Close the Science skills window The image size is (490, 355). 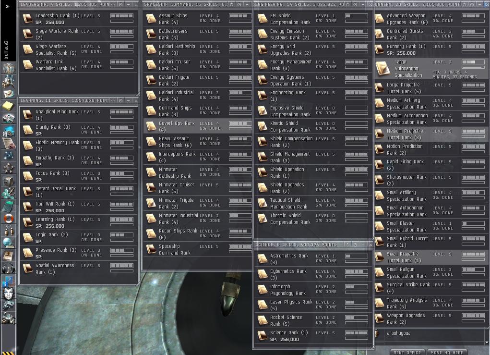(x=370, y=245)
